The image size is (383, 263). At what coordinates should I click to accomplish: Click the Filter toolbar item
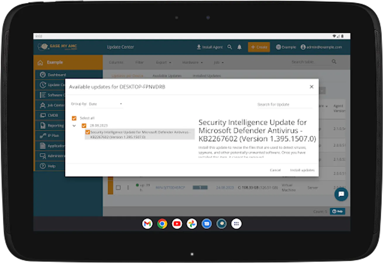(x=140, y=62)
